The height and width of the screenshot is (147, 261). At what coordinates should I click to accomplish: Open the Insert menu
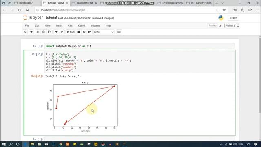(x=59, y=25)
